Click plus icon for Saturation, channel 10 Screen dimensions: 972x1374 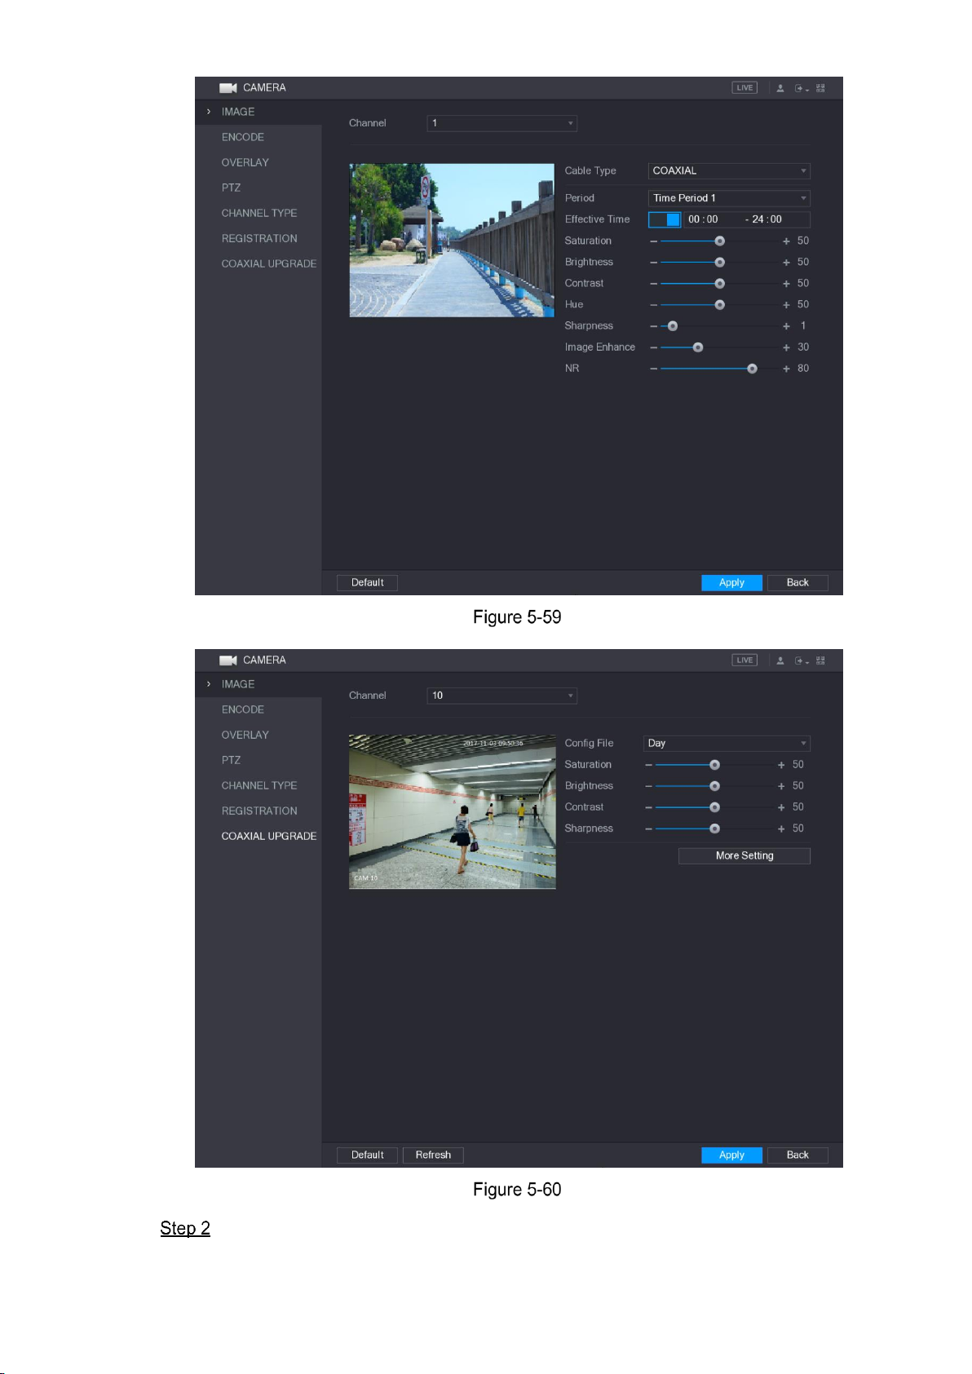(781, 765)
